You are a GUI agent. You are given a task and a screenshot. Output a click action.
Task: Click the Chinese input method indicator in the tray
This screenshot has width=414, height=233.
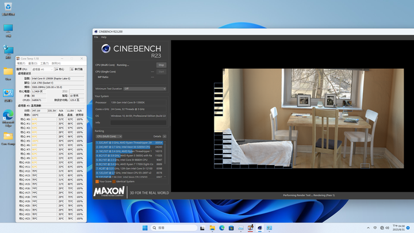[375, 228]
